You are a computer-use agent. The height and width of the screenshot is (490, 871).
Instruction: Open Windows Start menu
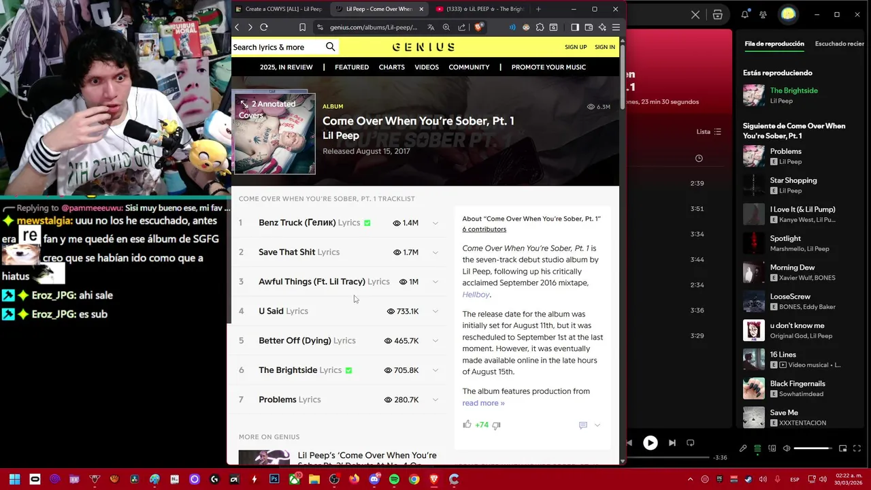pyautogui.click(x=14, y=479)
